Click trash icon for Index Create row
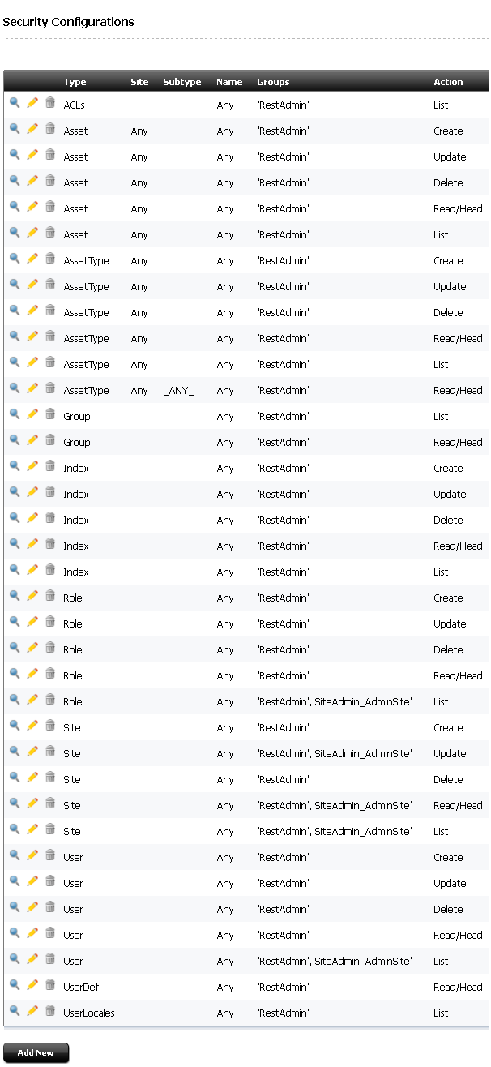The width and height of the screenshot is (491, 1067). pos(50,466)
